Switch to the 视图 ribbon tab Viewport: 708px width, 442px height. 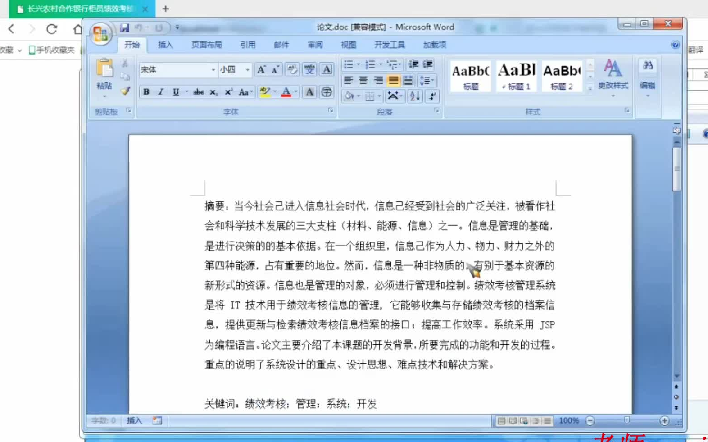348,45
